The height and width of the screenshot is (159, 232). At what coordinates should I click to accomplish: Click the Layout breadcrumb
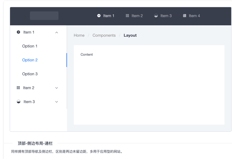coord(130,35)
